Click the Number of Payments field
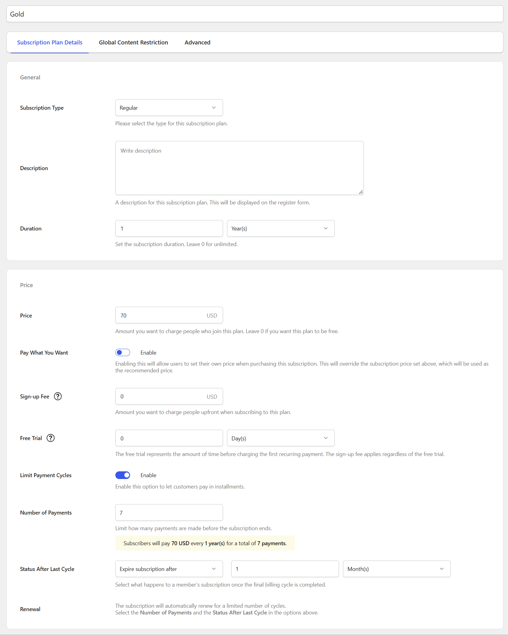Viewport: 508px width, 635px height. (169, 512)
